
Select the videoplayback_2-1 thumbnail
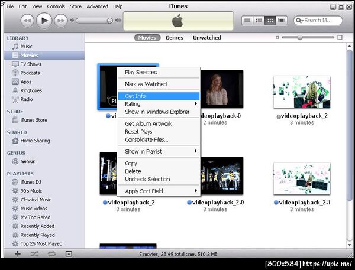302,178
